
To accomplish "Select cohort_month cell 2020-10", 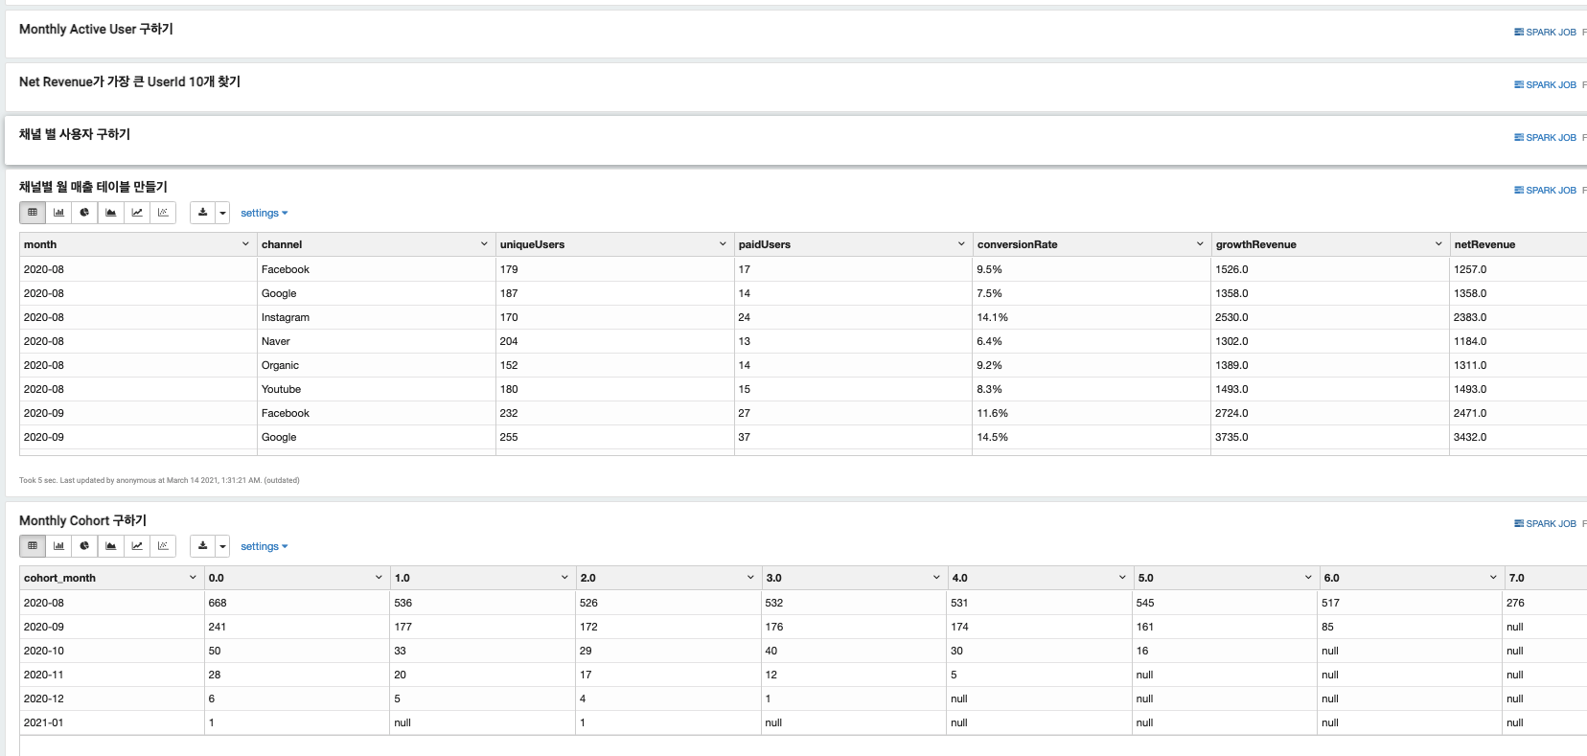I will (x=112, y=651).
